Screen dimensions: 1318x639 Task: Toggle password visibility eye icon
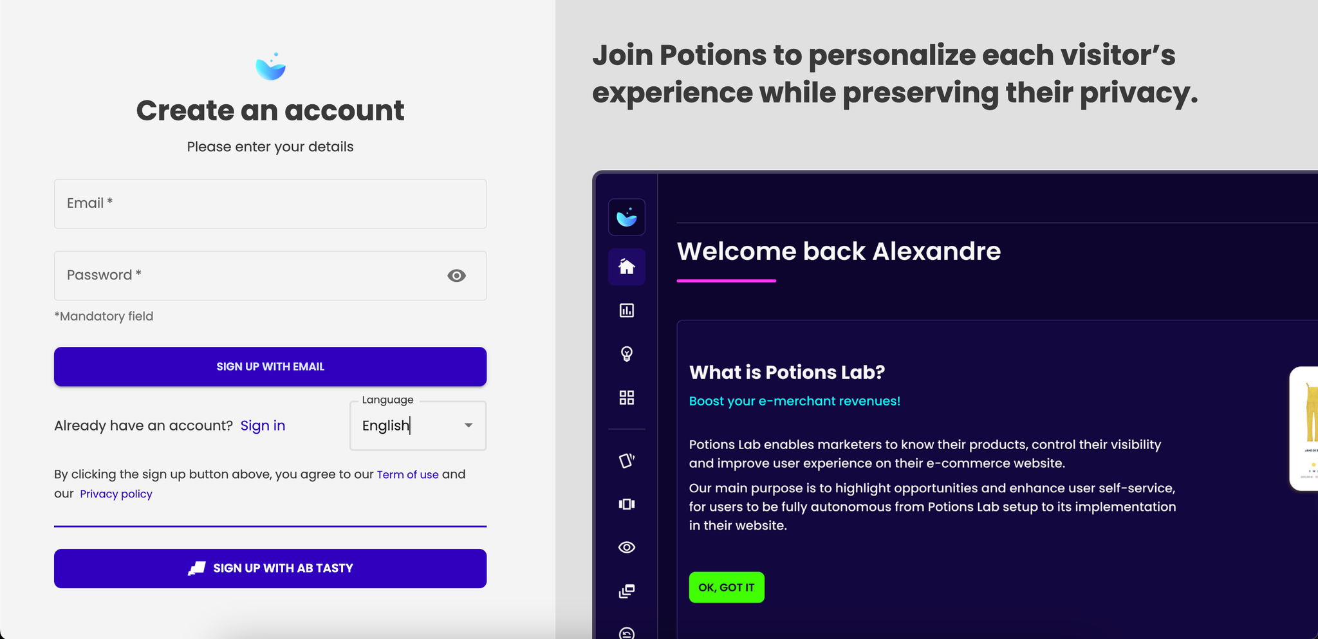tap(456, 275)
